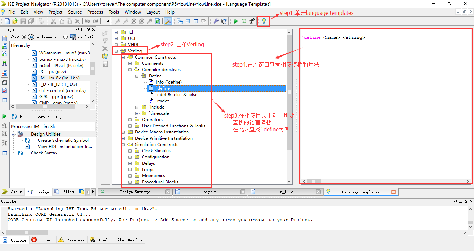The image size is (474, 251).
Task: Collapse the Compiler directives node
Action: click(130, 70)
